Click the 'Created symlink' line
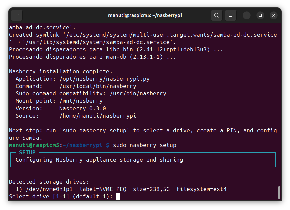290x210 pixels. 143,38
